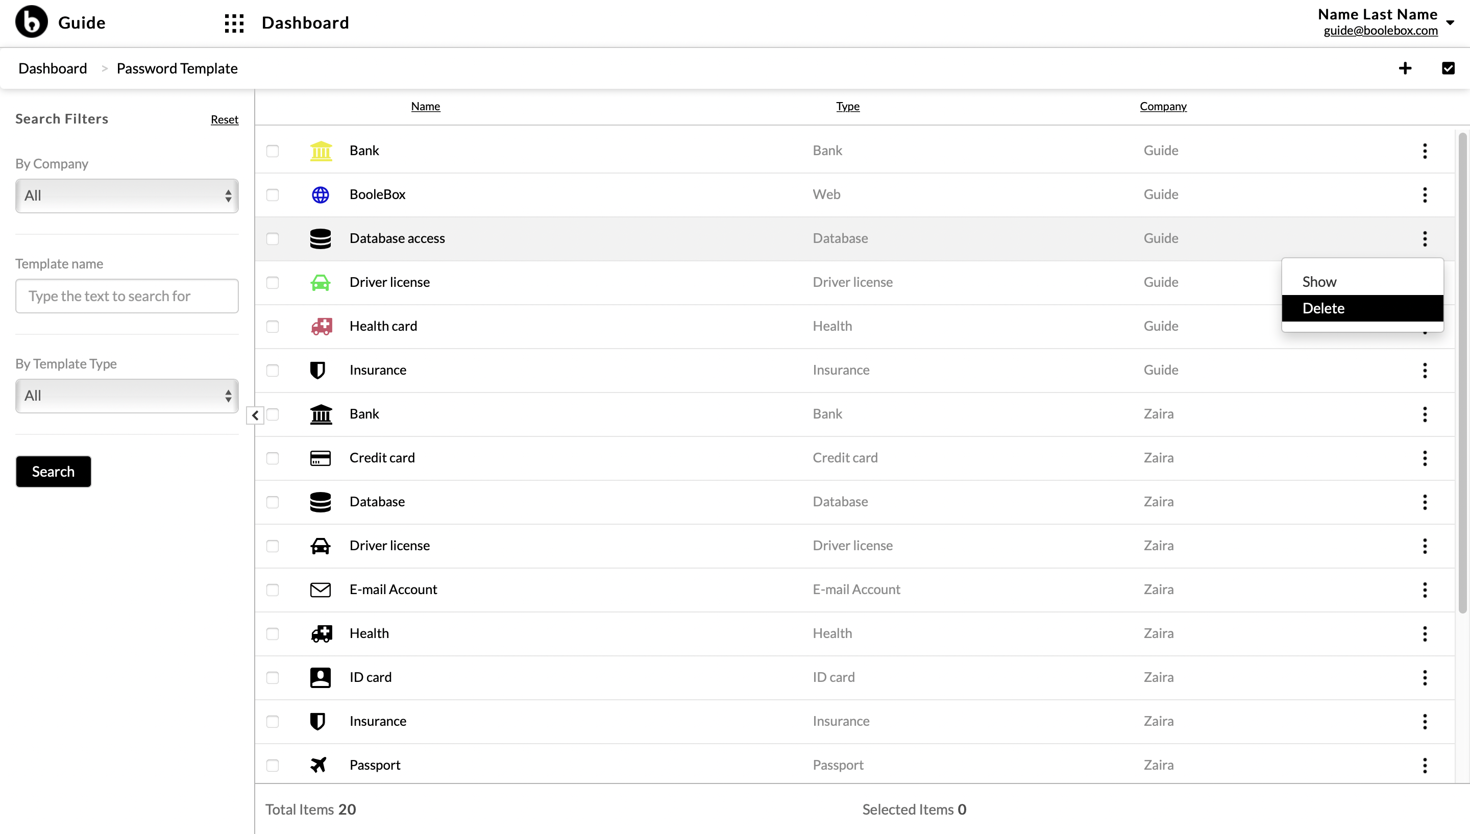Open three-dot menu for Credit card row
Image resolution: width=1470 pixels, height=834 pixels.
pos(1425,458)
